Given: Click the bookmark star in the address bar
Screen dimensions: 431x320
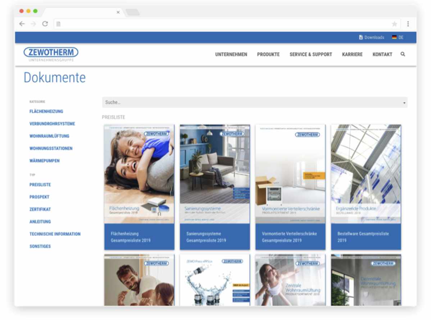Looking at the screenshot, I should tap(394, 24).
